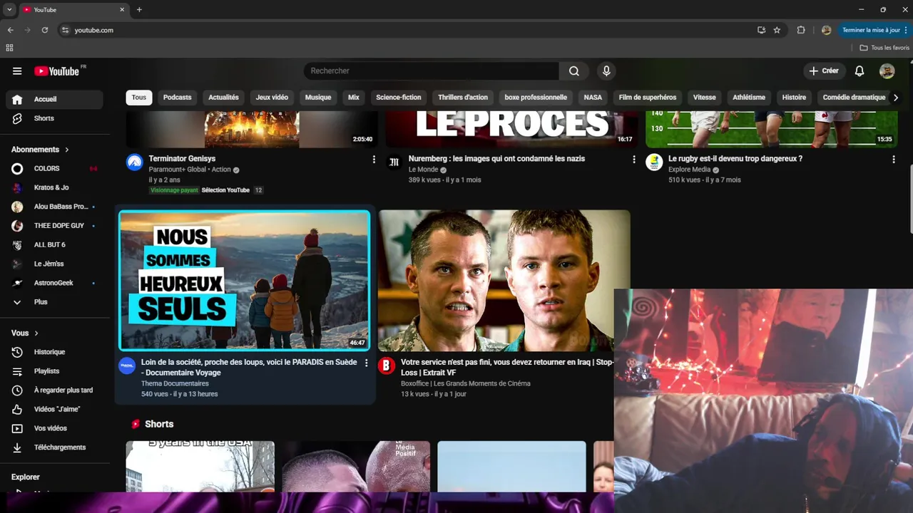Open Le Jèm'ss channel
The height and width of the screenshot is (513, 913).
coord(54,264)
